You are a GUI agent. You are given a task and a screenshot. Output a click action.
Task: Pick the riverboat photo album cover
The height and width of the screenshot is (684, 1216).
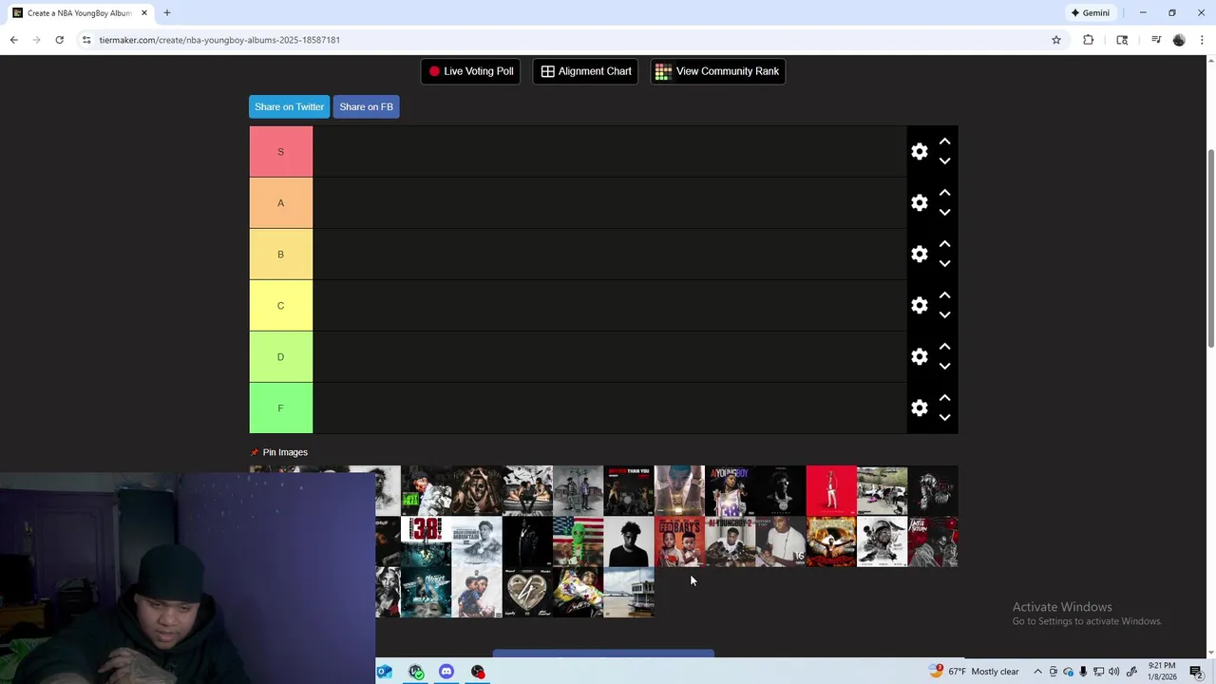tap(629, 593)
